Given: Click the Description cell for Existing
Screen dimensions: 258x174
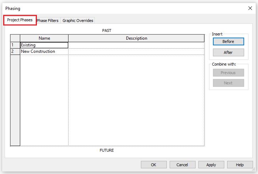Looking at the screenshot, I should tap(136, 45).
